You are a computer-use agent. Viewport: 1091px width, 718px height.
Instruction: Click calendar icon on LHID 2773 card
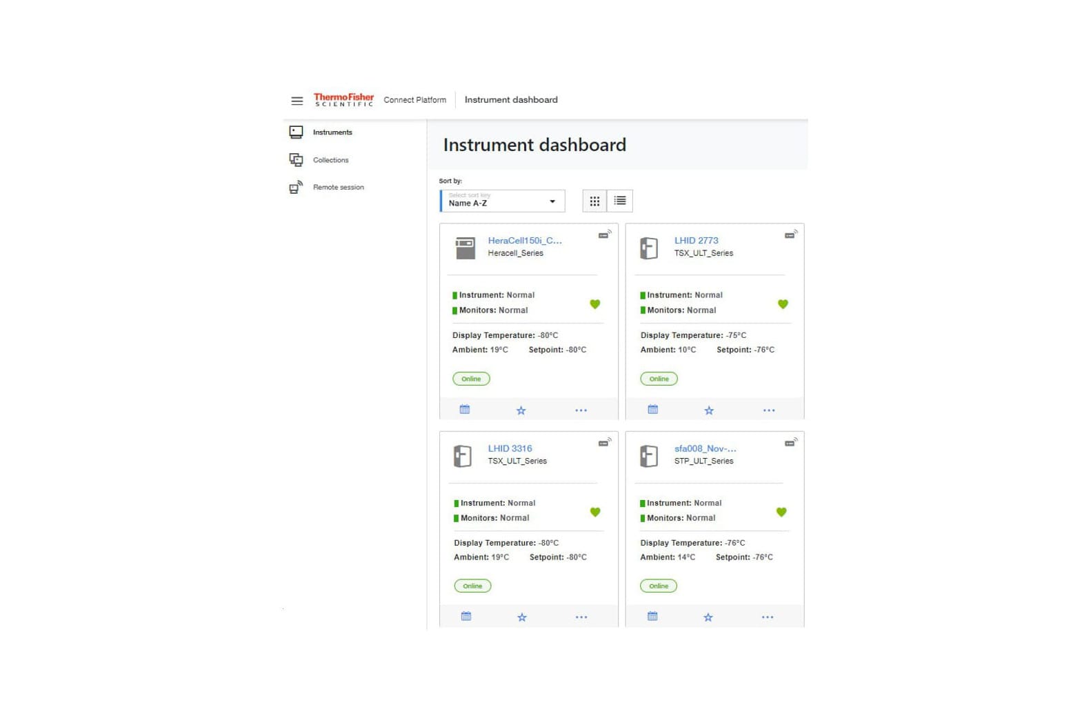[652, 410]
